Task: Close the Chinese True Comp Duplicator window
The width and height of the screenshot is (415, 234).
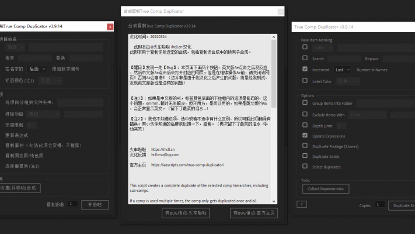Action: pyautogui.click(x=110, y=26)
